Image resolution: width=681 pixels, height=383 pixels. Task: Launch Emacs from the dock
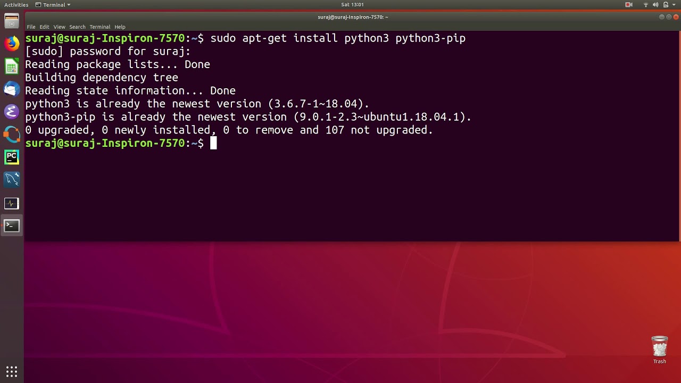(x=11, y=112)
